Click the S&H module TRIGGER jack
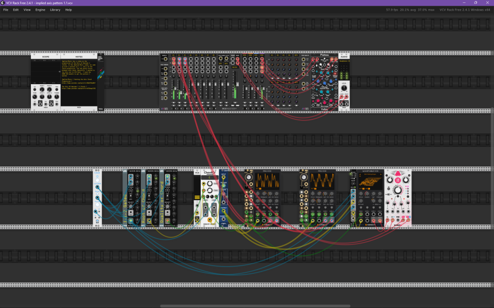The width and height of the screenshot is (494, 308). [224, 186]
